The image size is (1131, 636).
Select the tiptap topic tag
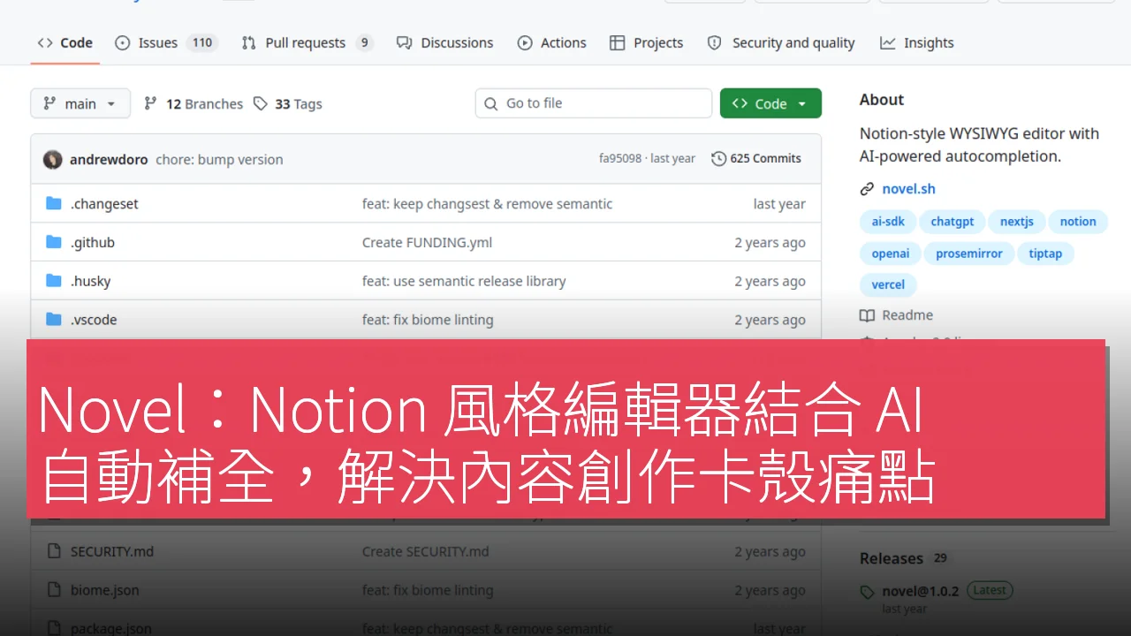click(1045, 254)
